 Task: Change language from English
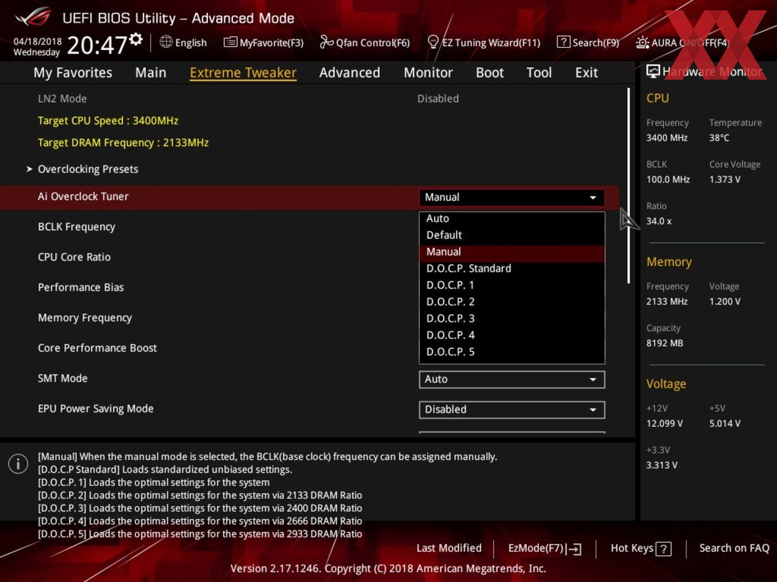tap(183, 42)
